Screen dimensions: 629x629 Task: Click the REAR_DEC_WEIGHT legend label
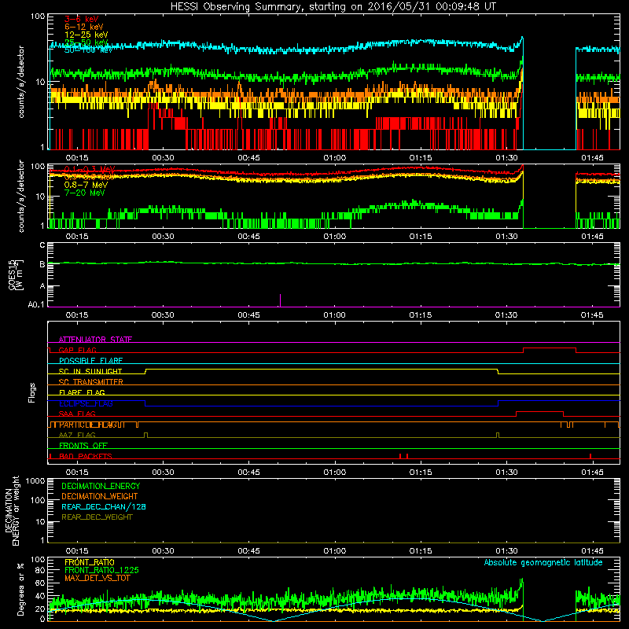97,517
